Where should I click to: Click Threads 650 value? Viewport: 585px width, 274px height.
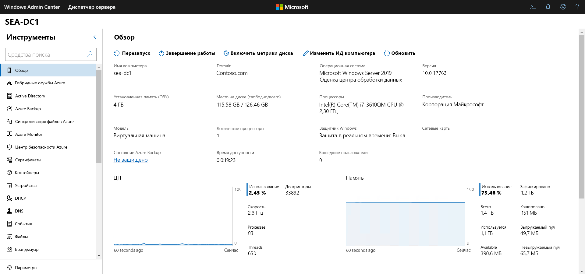(252, 253)
